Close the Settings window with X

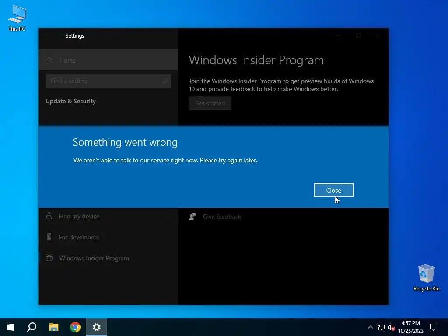[x=378, y=36]
